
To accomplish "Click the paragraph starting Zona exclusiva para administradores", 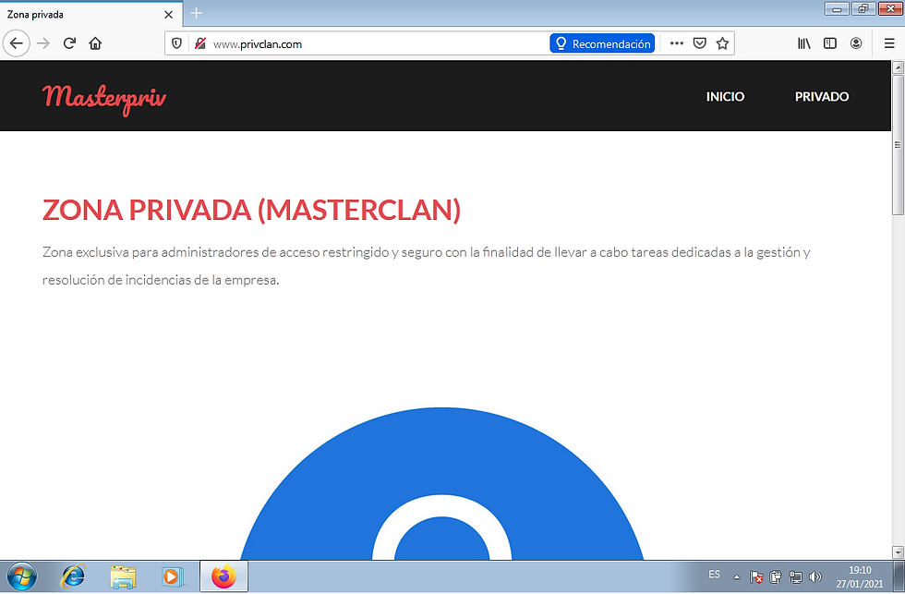I will pos(426,266).
